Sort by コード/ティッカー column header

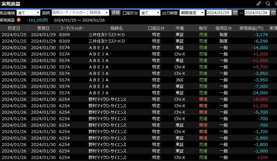coord(72,28)
